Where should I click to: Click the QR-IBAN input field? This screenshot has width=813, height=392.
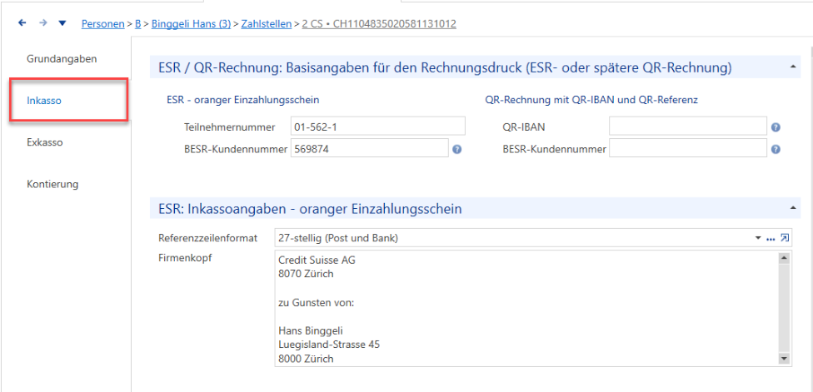pyautogui.click(x=687, y=126)
